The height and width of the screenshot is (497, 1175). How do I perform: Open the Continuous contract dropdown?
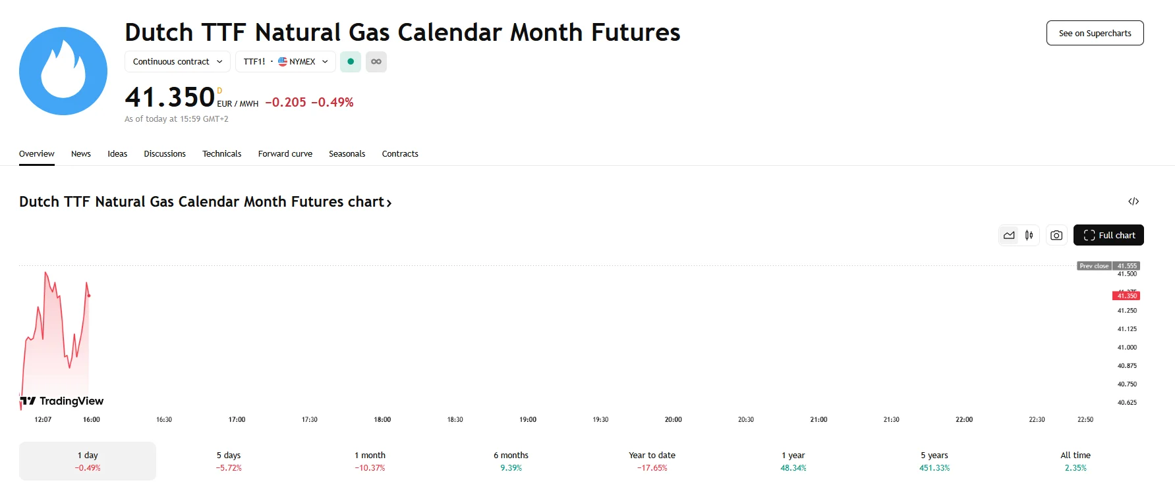[x=177, y=62]
